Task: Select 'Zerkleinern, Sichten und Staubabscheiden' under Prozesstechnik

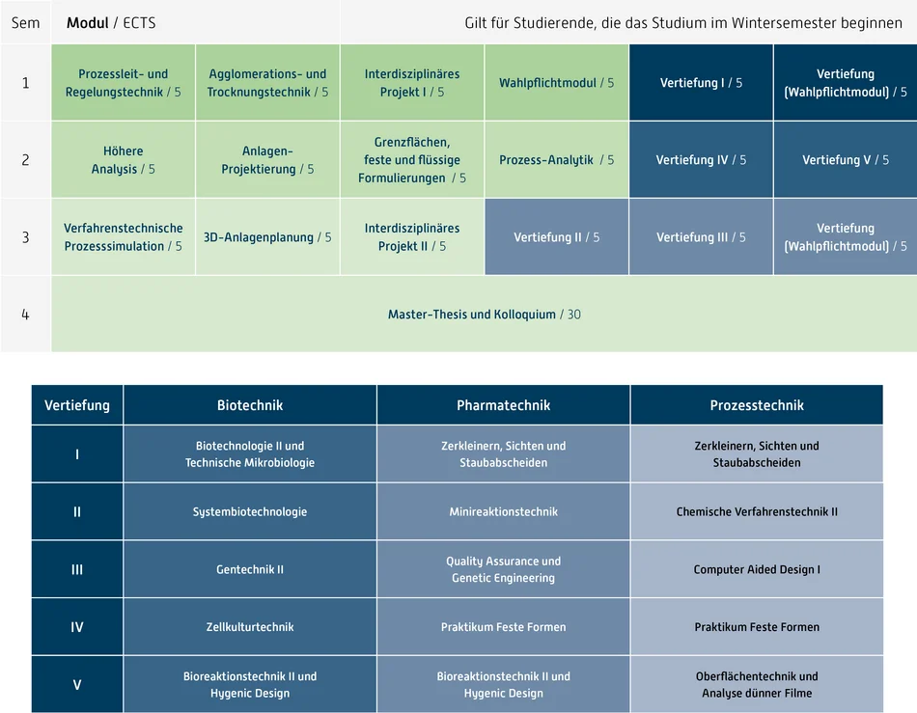Action: point(757,454)
